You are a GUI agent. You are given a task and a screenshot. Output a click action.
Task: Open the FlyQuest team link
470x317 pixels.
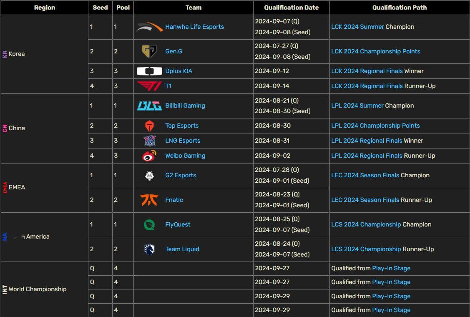tap(178, 224)
